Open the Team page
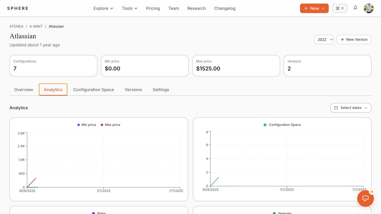This screenshot has width=381, height=214. tap(174, 8)
